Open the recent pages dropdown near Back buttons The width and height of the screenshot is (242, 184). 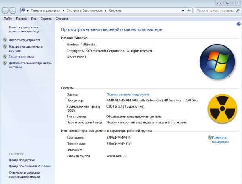point(18,10)
